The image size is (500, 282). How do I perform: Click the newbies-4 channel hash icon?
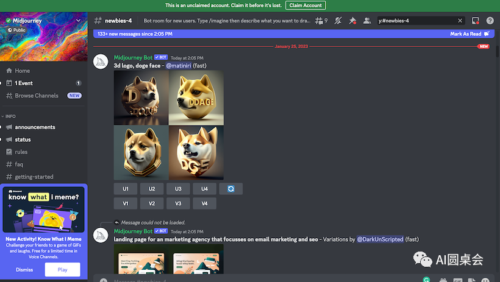point(98,21)
